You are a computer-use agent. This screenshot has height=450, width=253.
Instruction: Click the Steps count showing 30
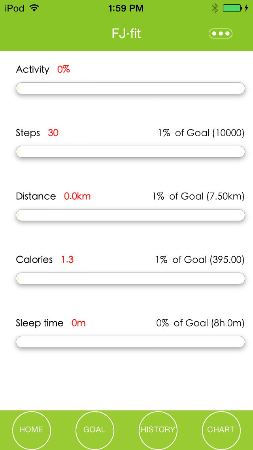click(x=53, y=133)
